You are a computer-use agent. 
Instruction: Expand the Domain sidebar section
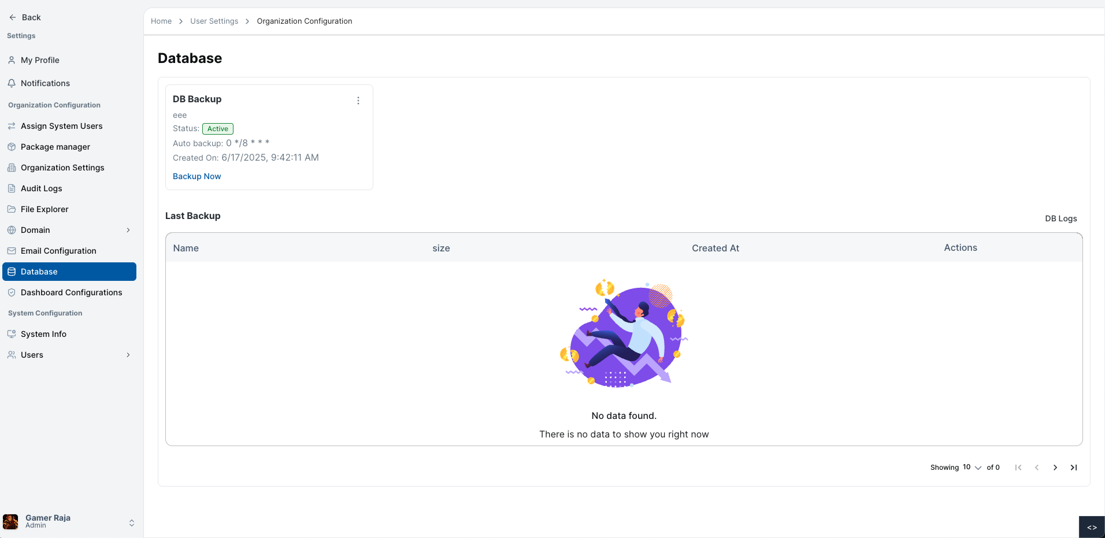(x=128, y=230)
